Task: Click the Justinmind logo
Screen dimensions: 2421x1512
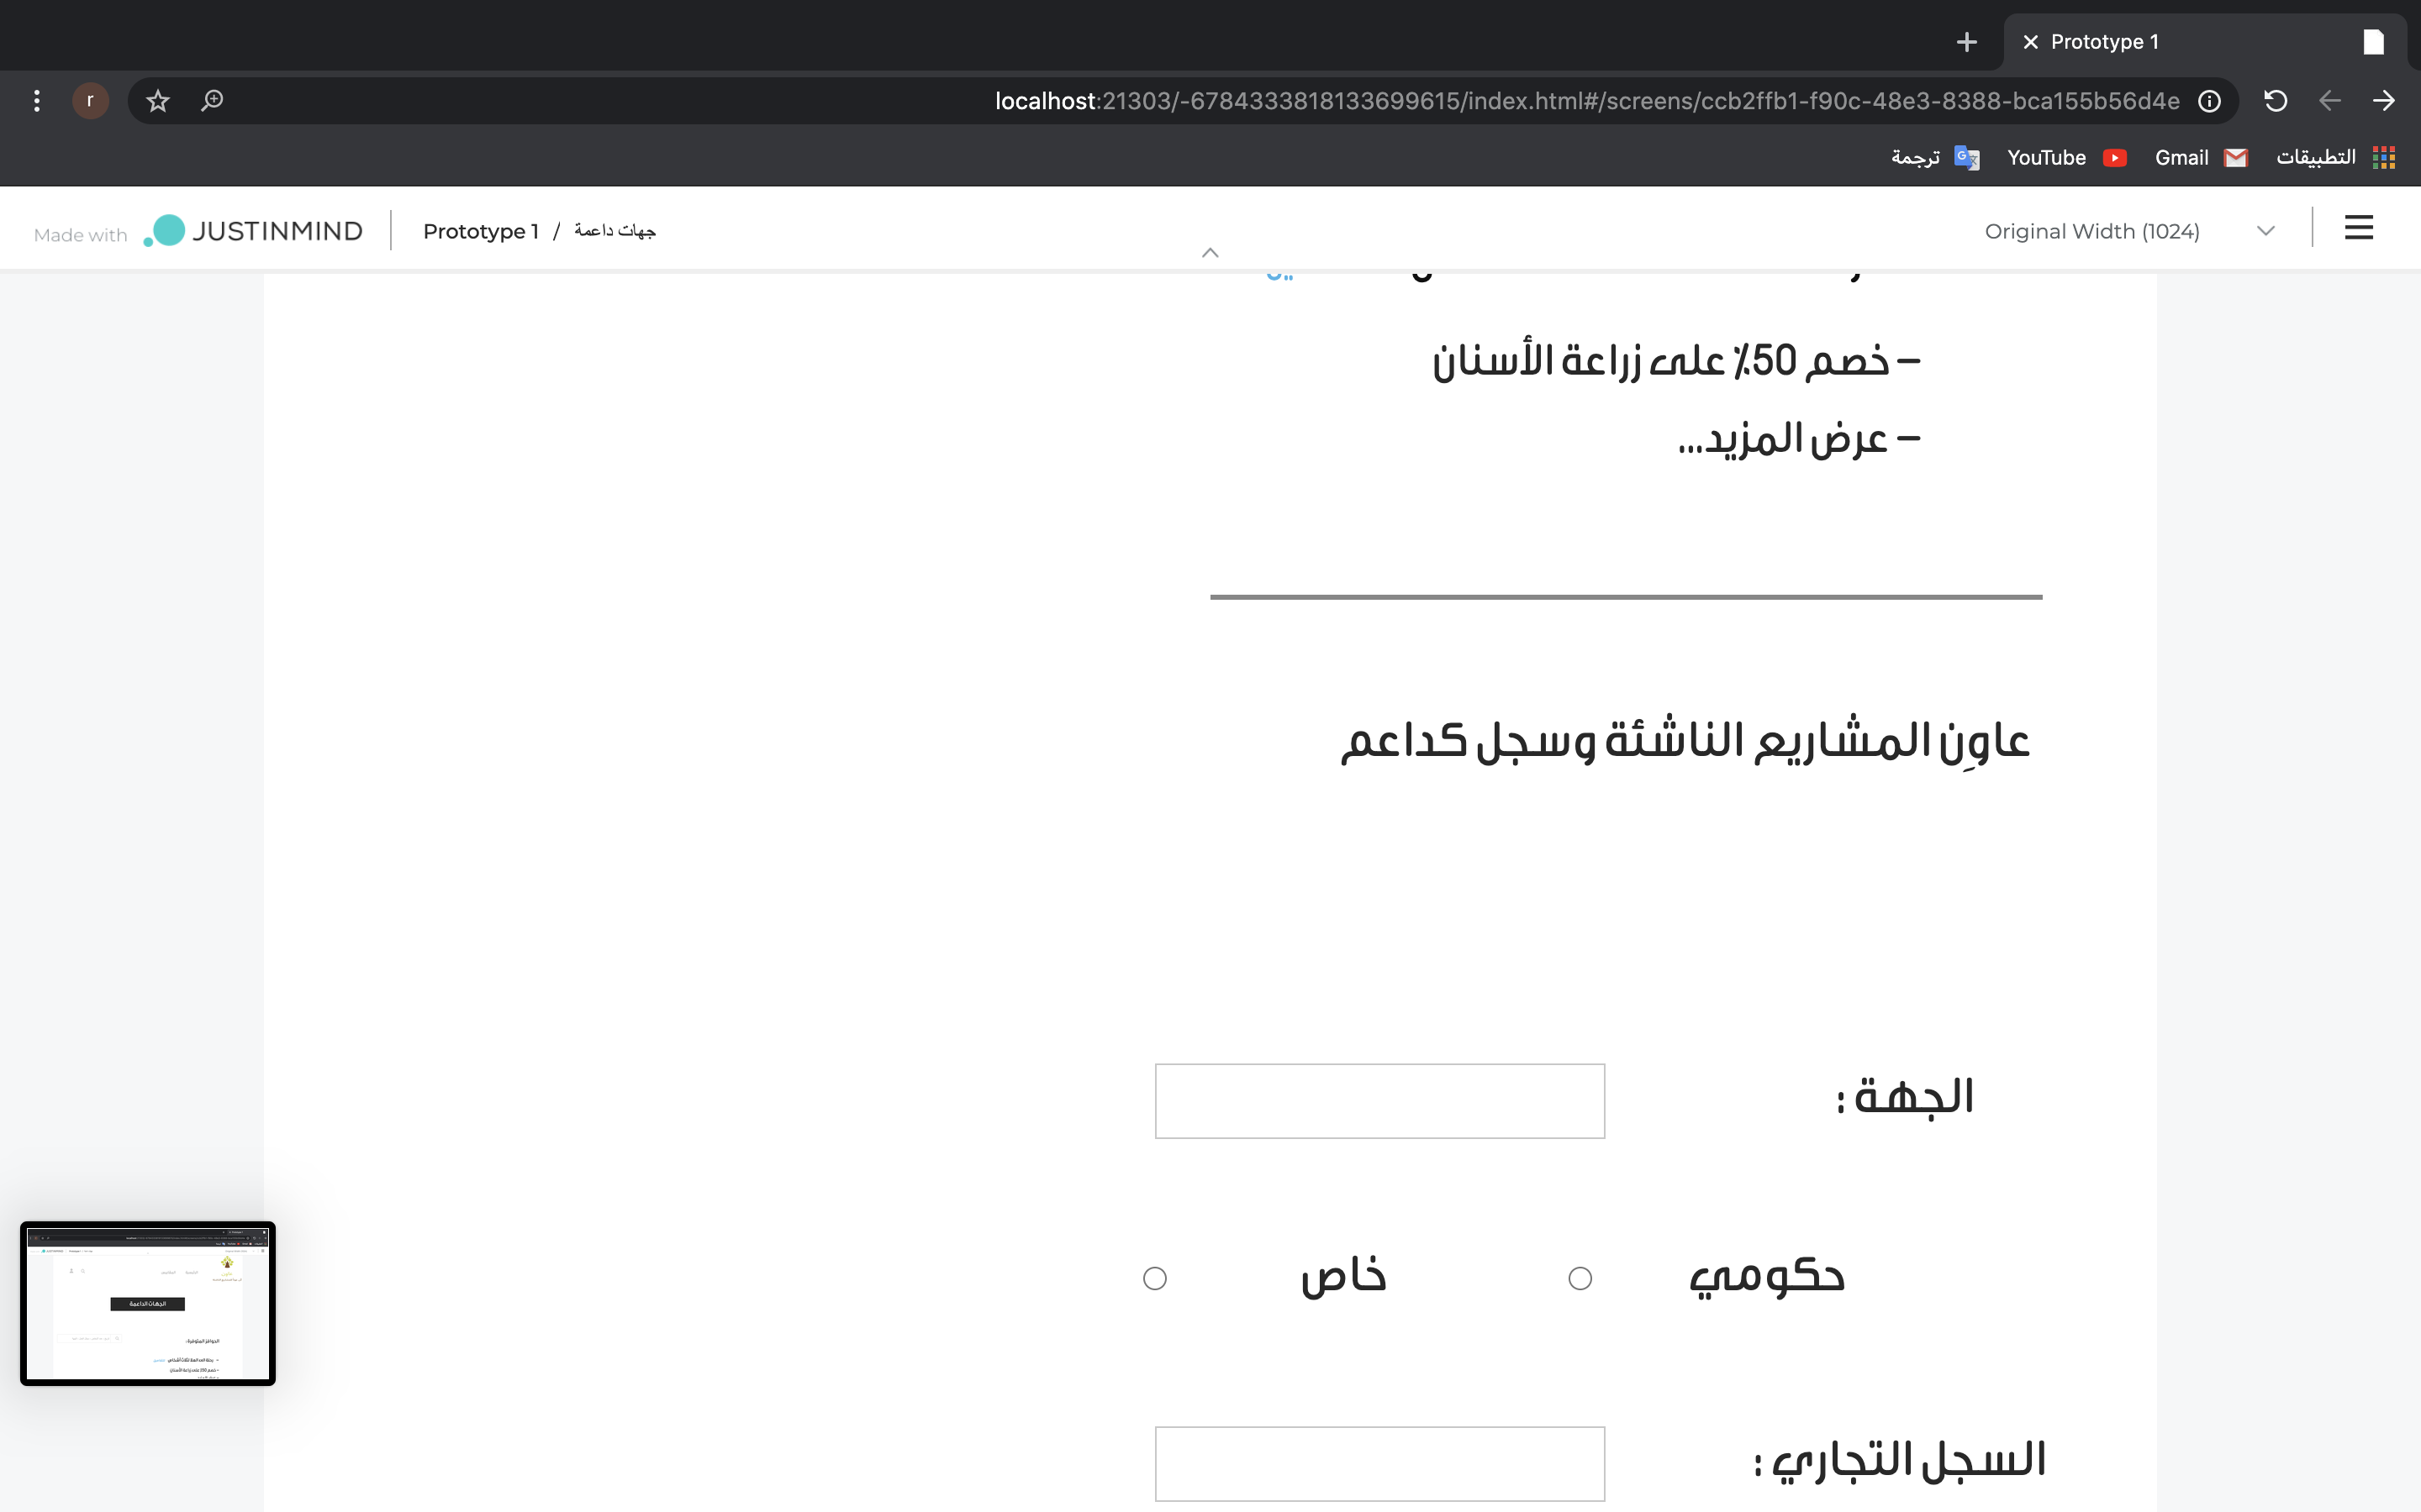Action: click(x=254, y=231)
